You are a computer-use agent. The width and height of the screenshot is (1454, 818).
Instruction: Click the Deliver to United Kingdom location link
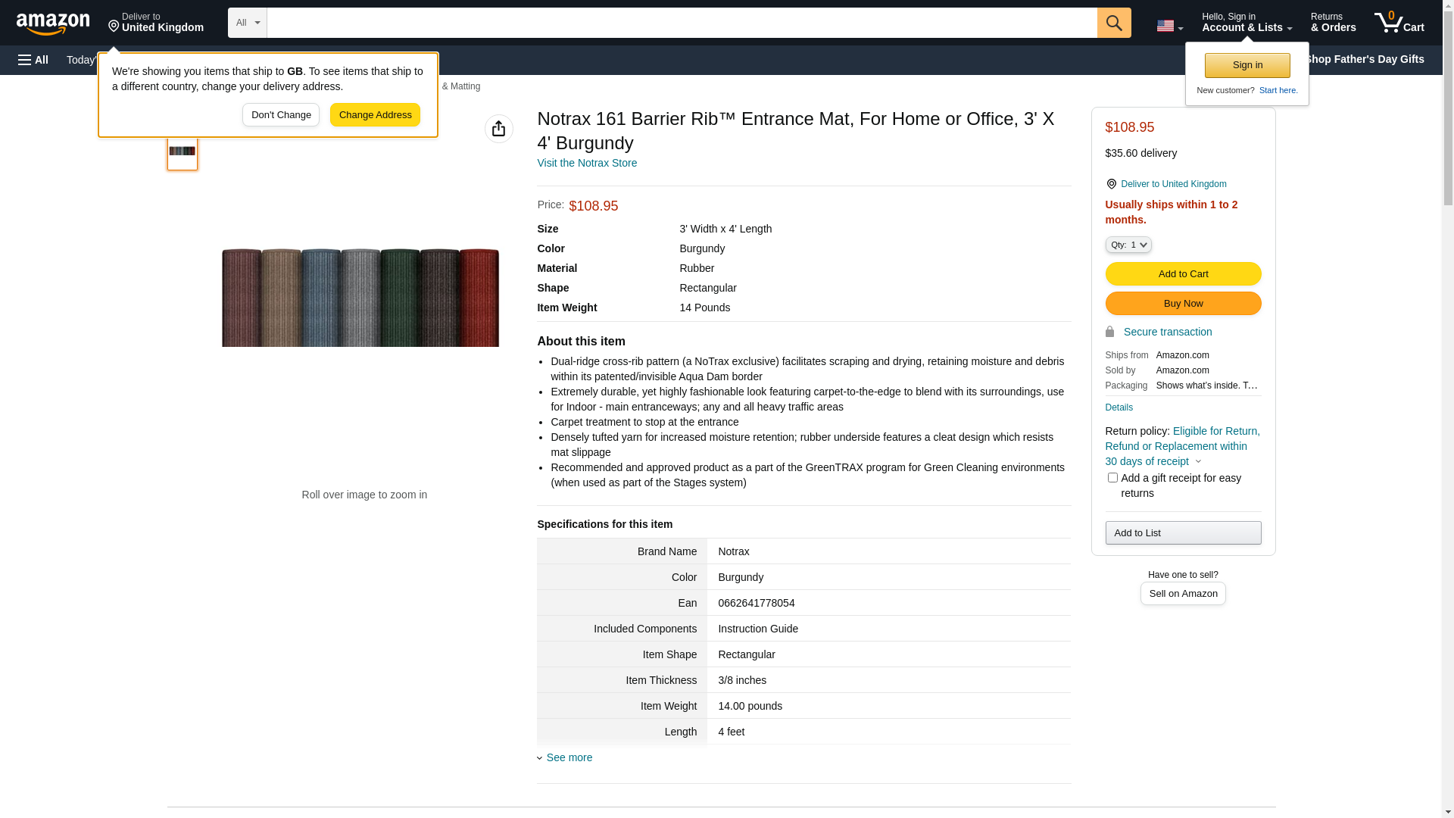click(1173, 184)
